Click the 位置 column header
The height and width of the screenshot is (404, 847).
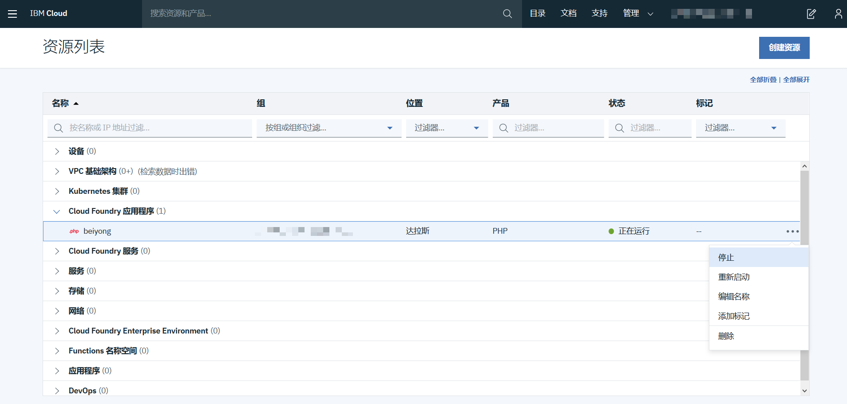point(414,103)
